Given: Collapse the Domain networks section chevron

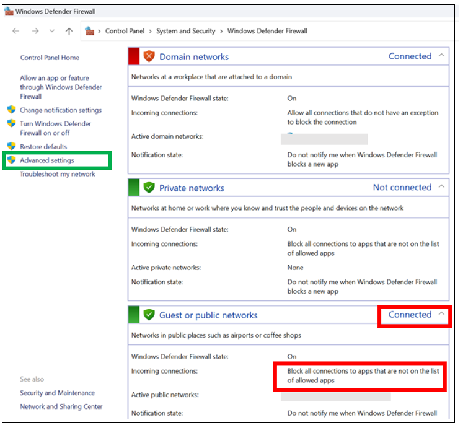Looking at the screenshot, I should click(x=441, y=56).
